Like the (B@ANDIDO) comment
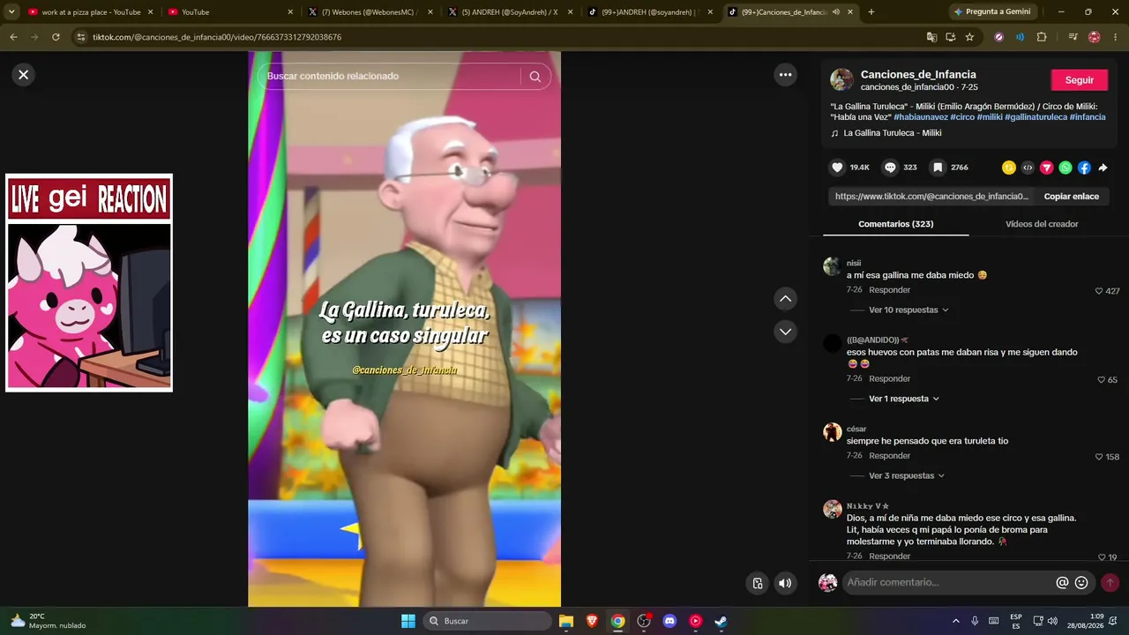1129x635 pixels. click(1102, 380)
